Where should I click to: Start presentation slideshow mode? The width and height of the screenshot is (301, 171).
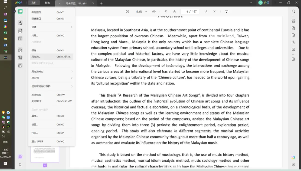pos(227,12)
